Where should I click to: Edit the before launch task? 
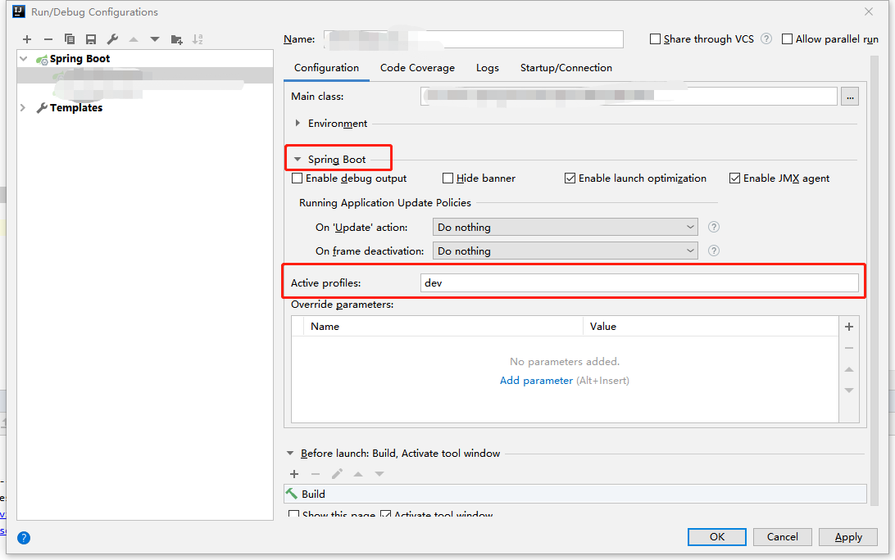[337, 474]
